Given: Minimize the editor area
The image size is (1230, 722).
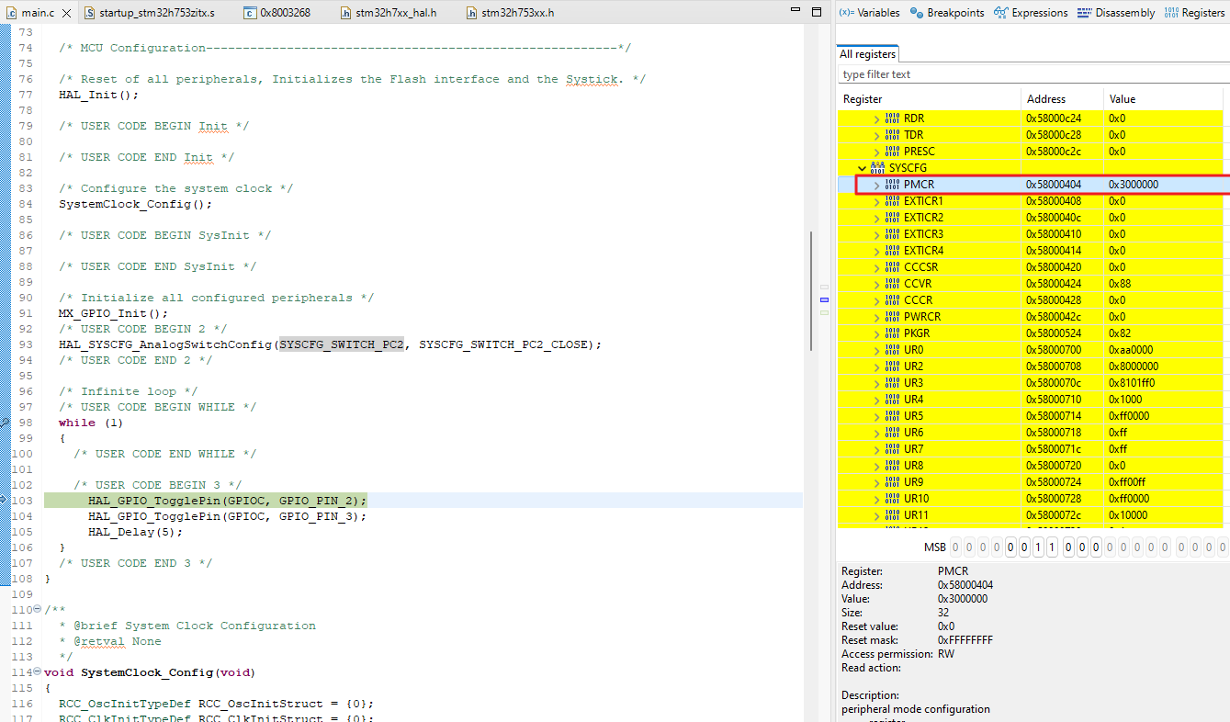Looking at the screenshot, I should tap(794, 11).
